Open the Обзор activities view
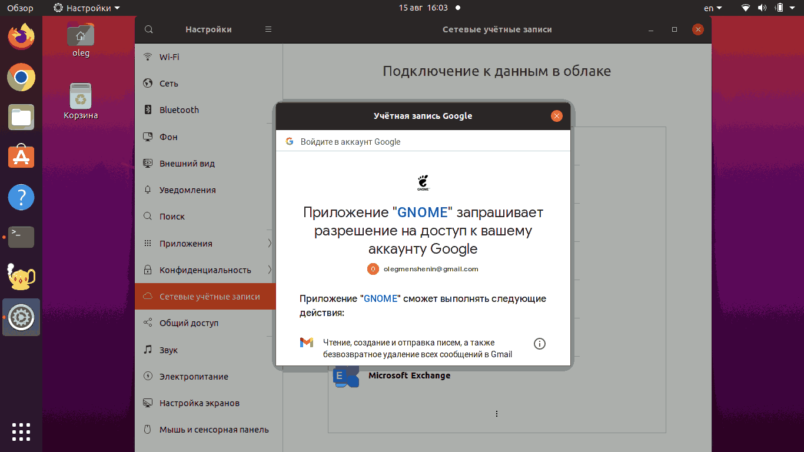 pyautogui.click(x=18, y=8)
